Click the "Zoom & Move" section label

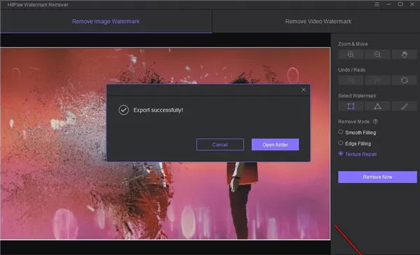pyautogui.click(x=353, y=44)
